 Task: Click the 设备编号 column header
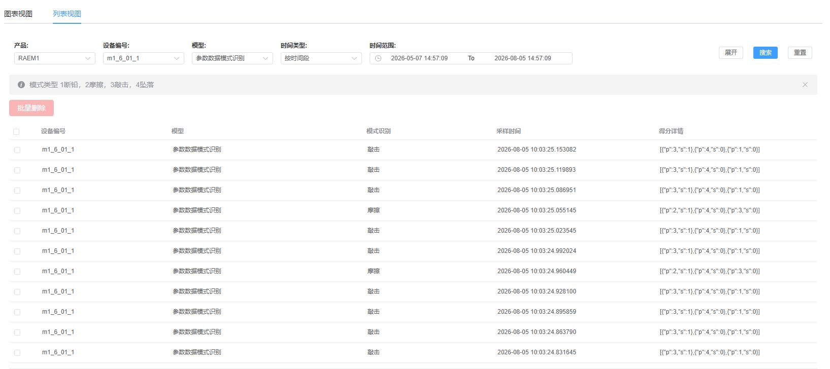point(53,131)
